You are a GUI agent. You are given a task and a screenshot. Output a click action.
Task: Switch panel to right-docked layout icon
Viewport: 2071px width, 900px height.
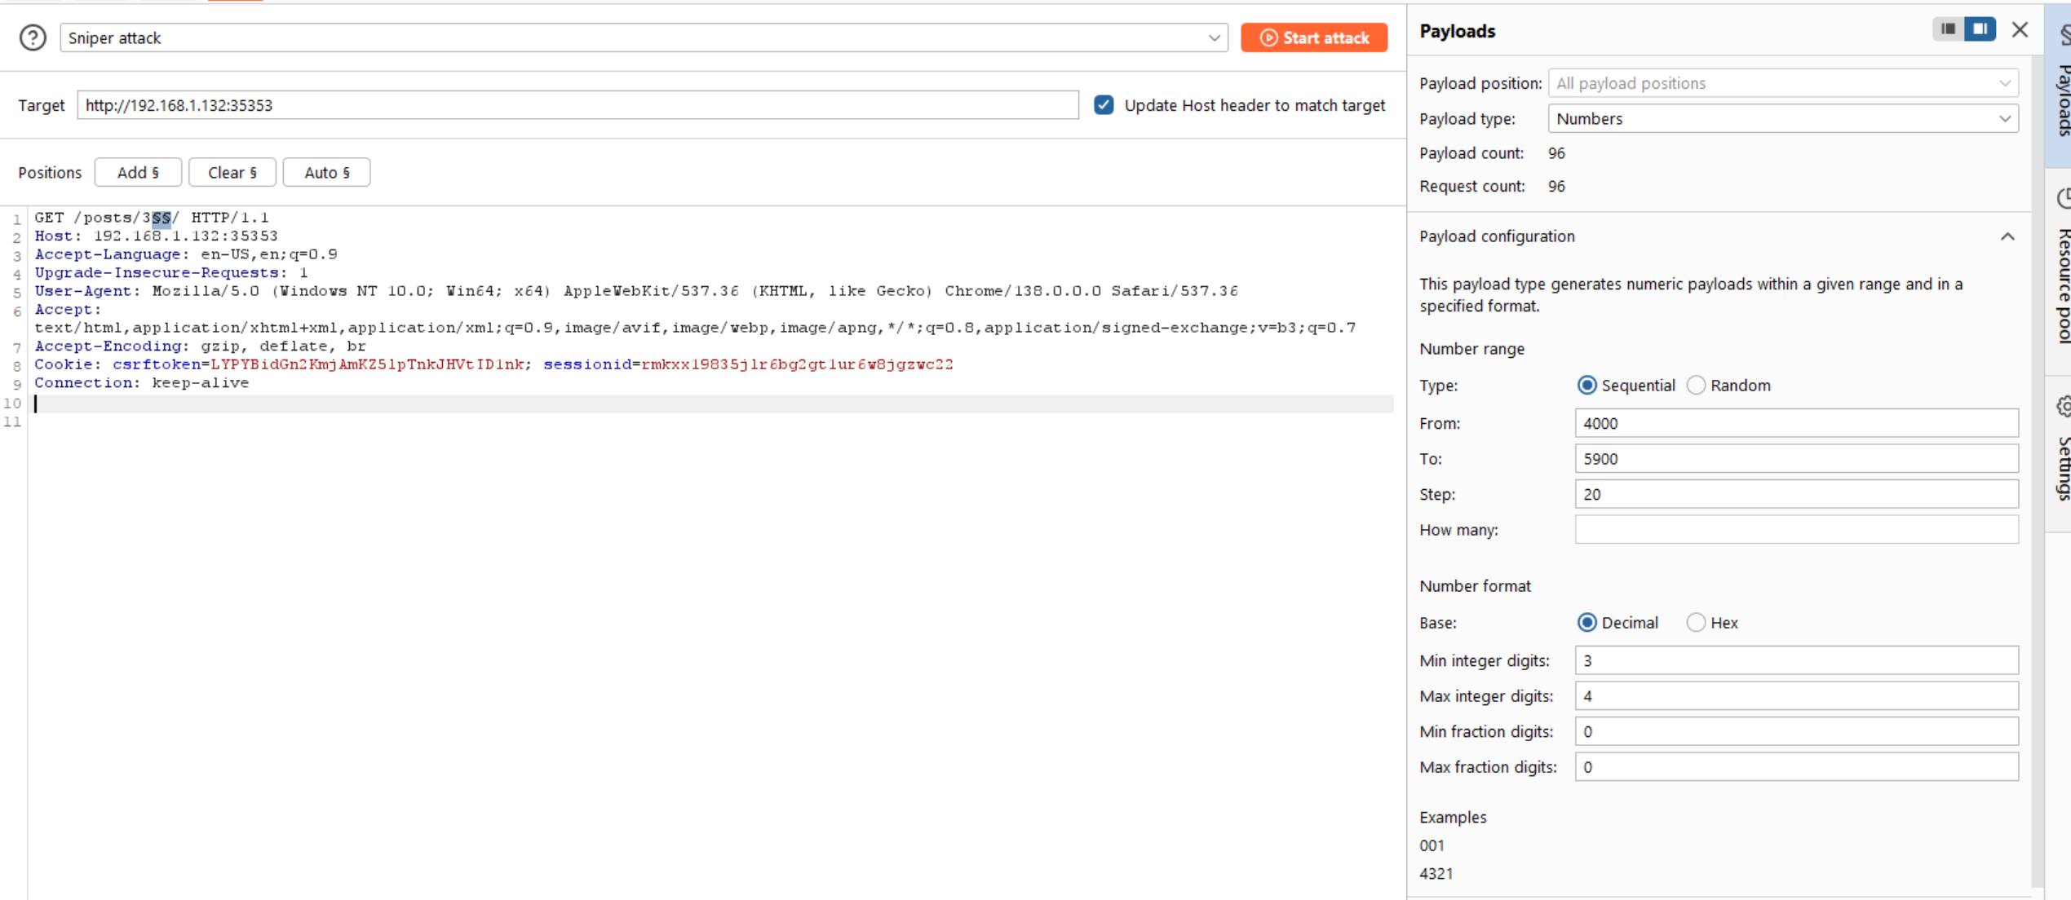tap(1980, 29)
